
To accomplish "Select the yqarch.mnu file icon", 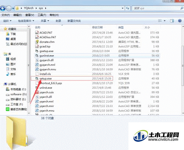I will pyautogui.click(x=37, y=111).
